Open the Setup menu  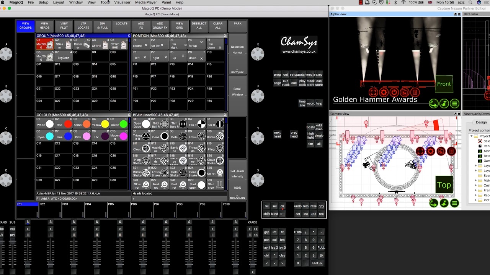(43, 2)
